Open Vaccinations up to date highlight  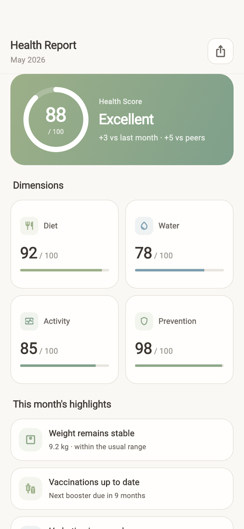click(122, 489)
